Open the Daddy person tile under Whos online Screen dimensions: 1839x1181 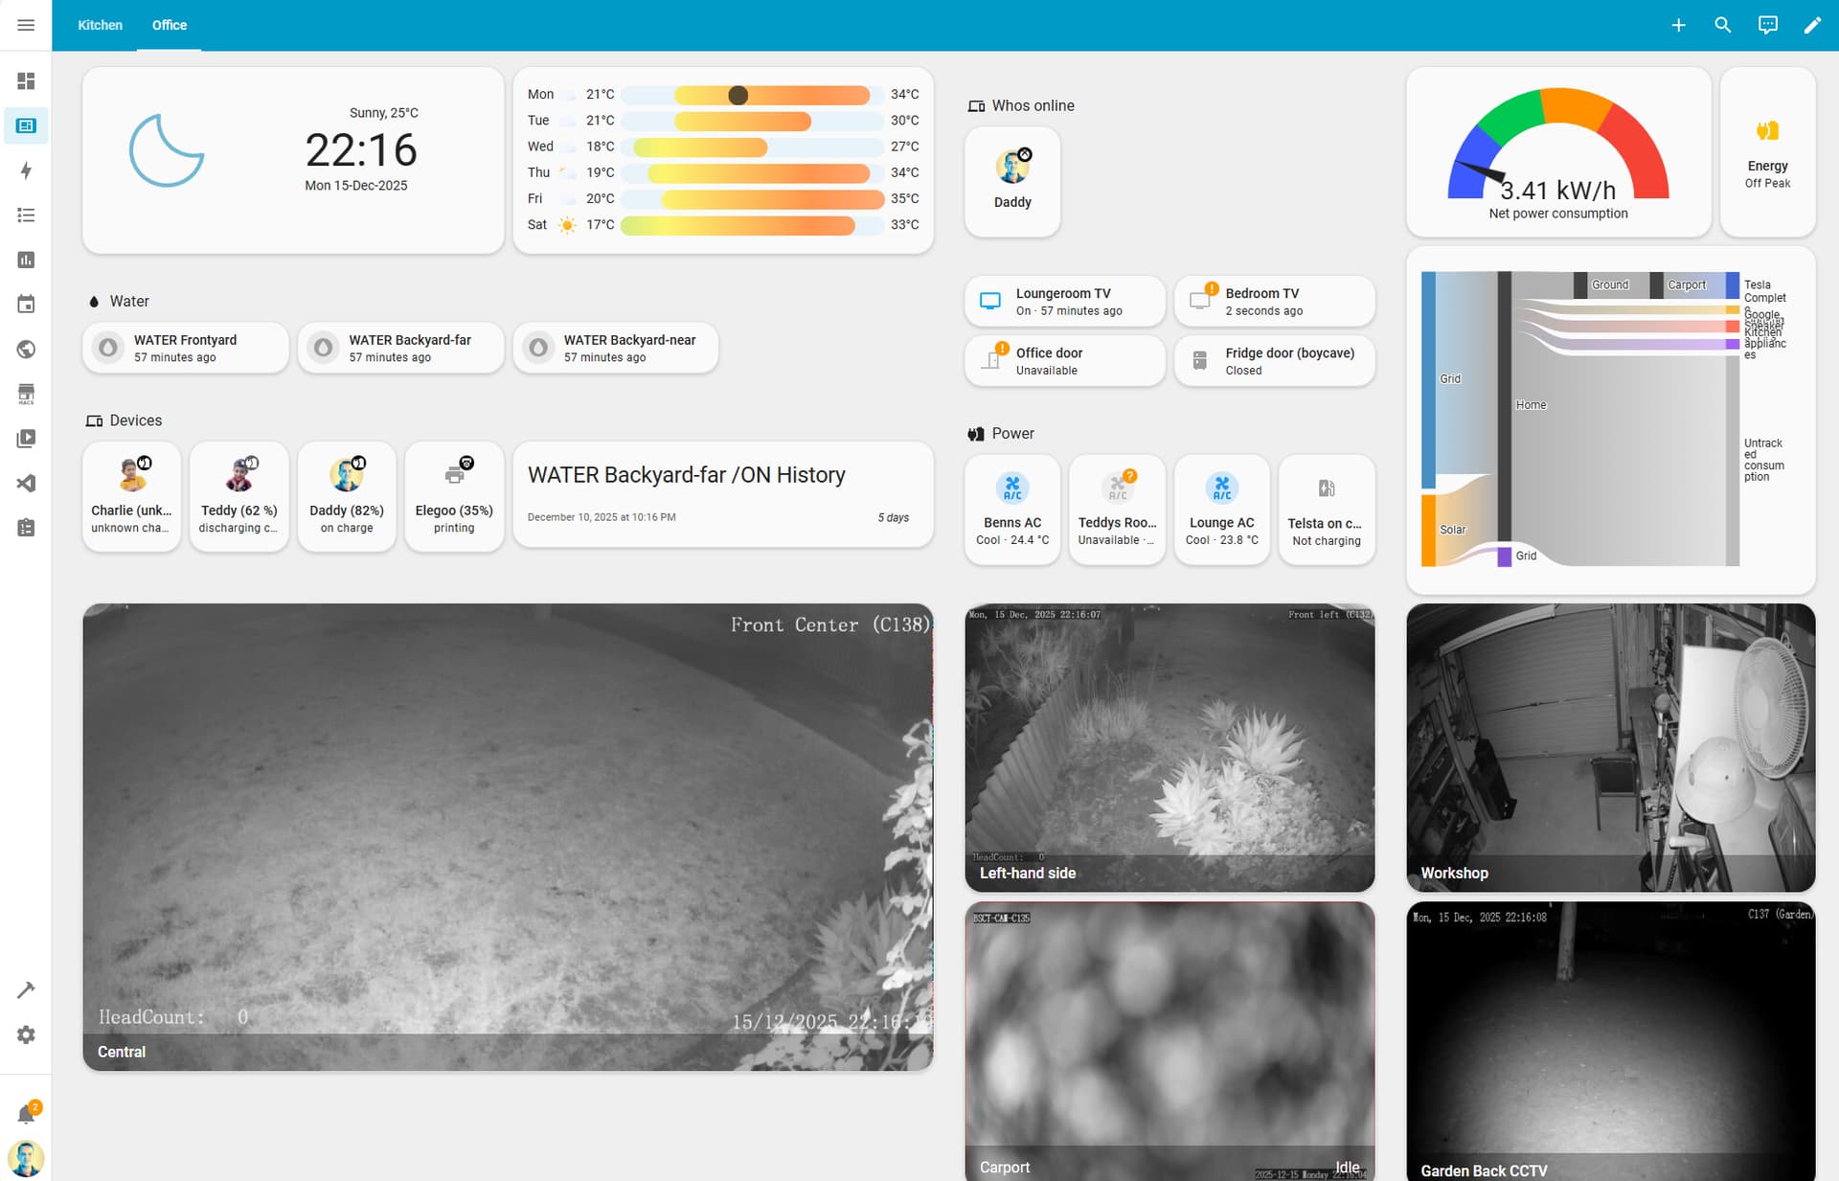[1011, 180]
